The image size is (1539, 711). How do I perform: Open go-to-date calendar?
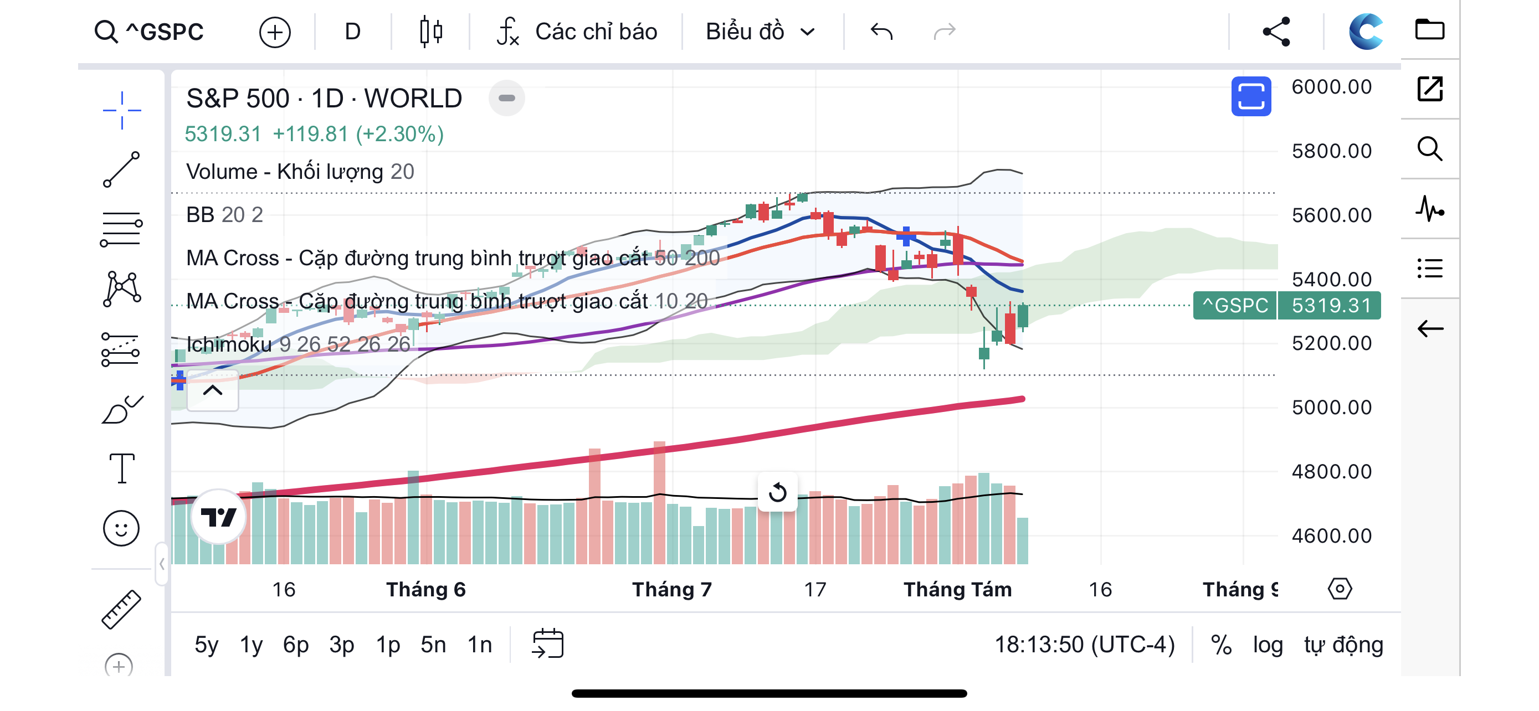coord(547,643)
